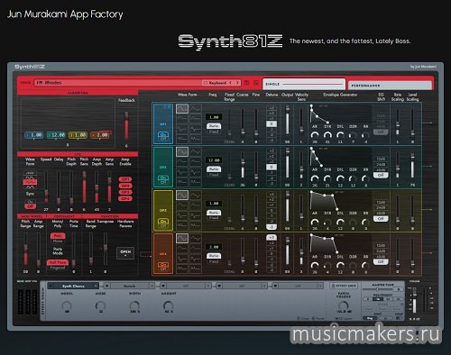
Task: Select the sine waveform icon in OP3 row
Action: [x=182, y=196]
